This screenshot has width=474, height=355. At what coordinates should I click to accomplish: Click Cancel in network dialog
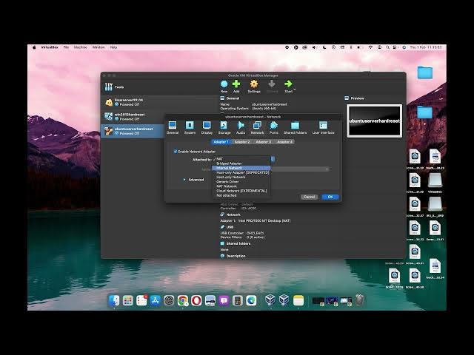point(310,197)
